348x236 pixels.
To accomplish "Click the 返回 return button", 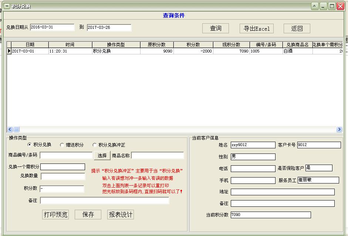I will 297,28.
